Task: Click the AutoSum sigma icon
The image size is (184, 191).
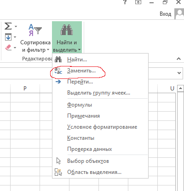Action: point(8,26)
